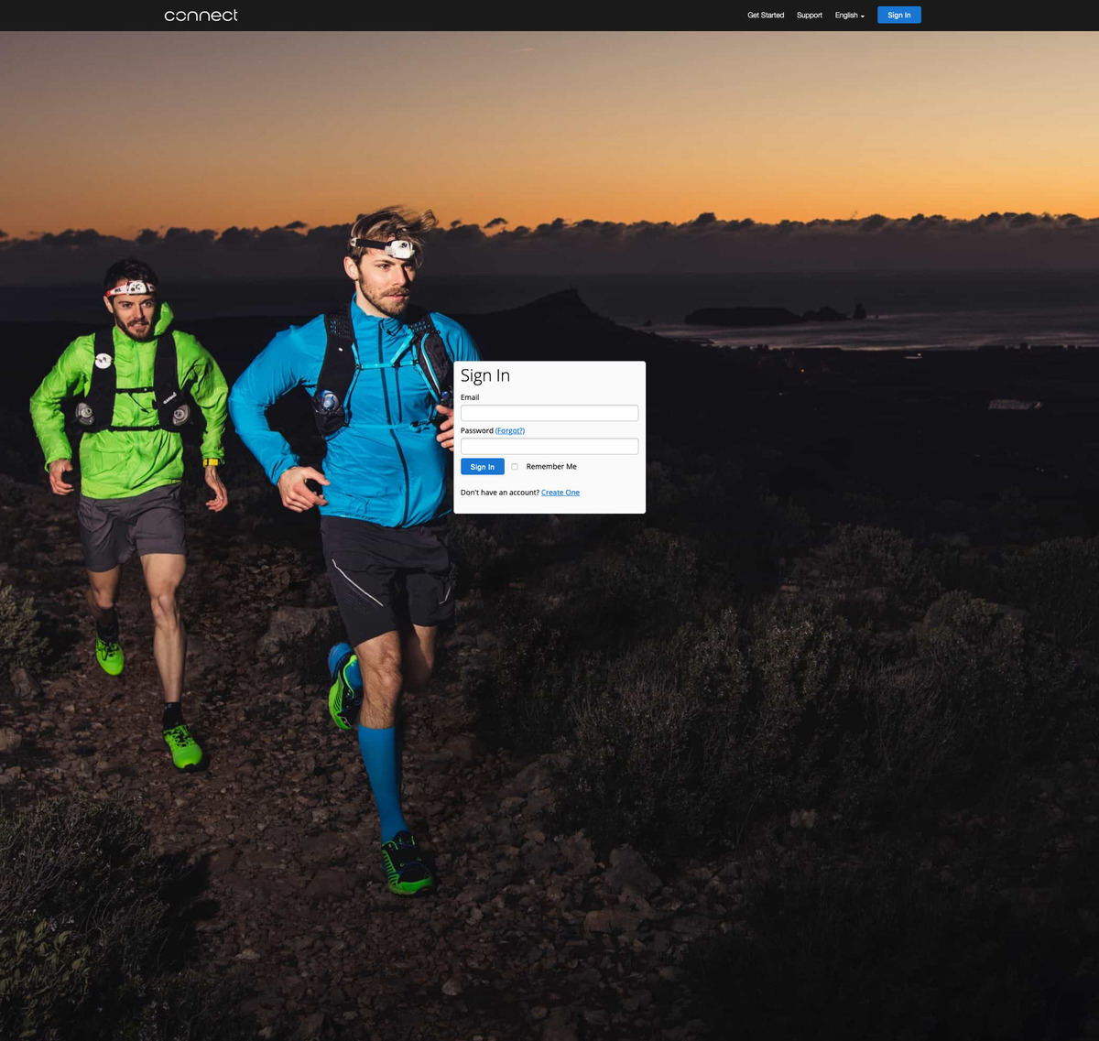Click the 'Don't have an account?' text

tap(500, 493)
